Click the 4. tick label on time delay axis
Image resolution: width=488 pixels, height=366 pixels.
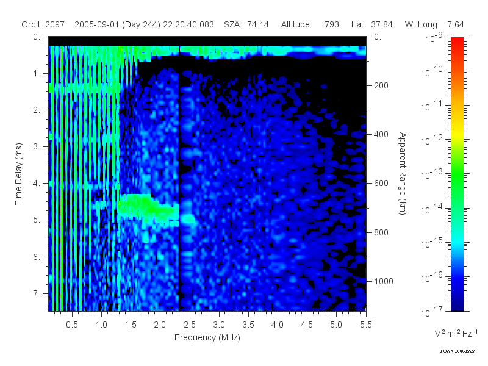click(37, 184)
